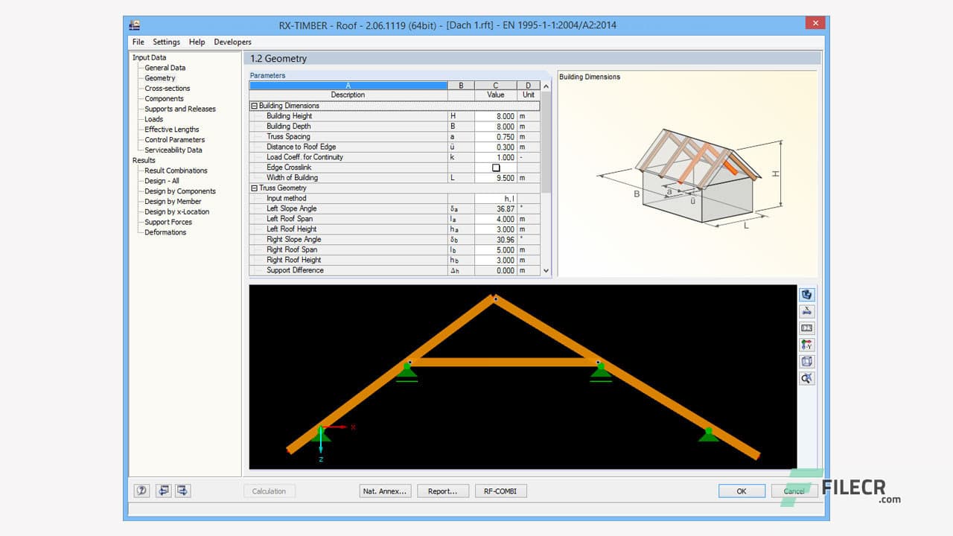Click the Building Height value field

(x=495, y=116)
